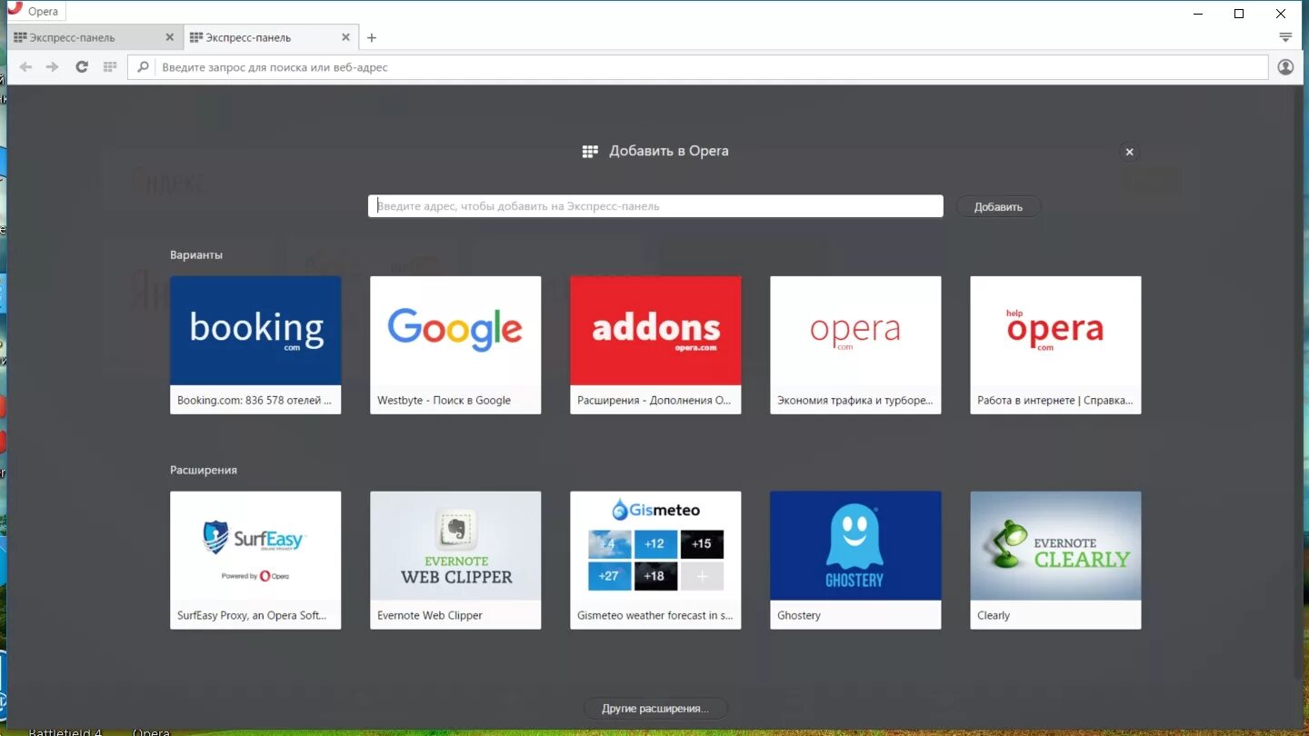The width and height of the screenshot is (1309, 736).
Task: Close the Добавить в Opera dialog
Action: coord(1130,152)
